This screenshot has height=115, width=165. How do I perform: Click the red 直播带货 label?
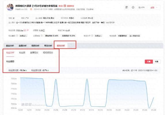(x=71, y=6)
